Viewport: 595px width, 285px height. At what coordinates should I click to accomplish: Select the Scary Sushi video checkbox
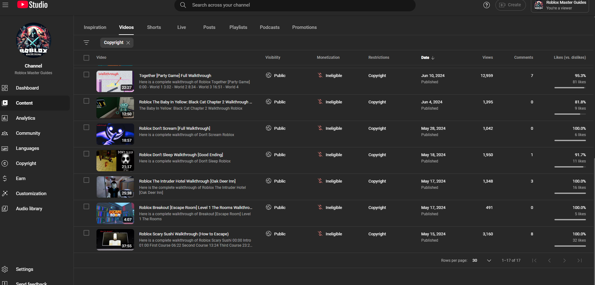pyautogui.click(x=86, y=233)
